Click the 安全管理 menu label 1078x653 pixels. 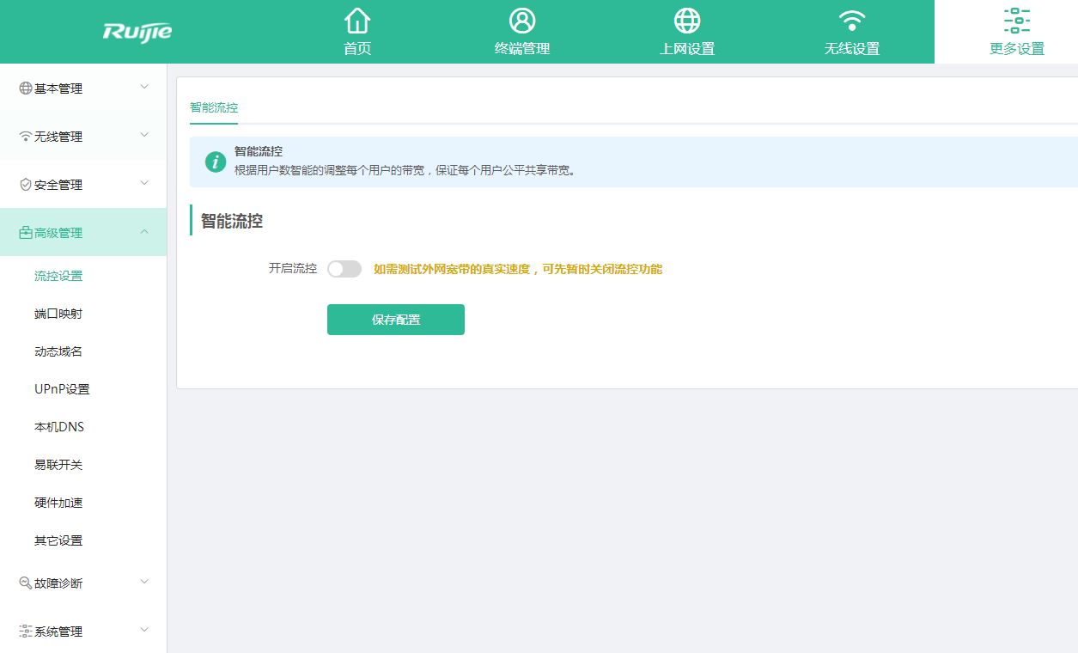[x=58, y=185]
